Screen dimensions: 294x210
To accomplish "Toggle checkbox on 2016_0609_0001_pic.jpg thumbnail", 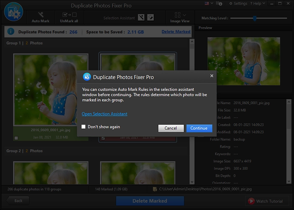I will click(x=16, y=138).
